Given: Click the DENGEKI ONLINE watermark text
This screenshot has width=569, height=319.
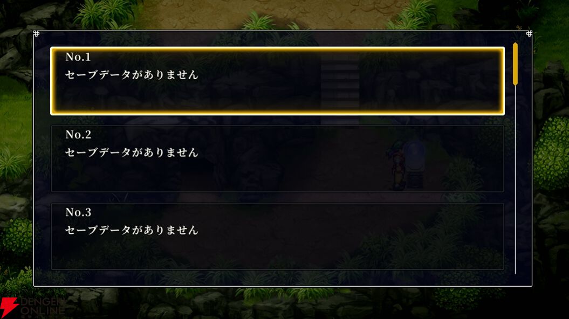Looking at the screenshot, I should tap(43, 307).
